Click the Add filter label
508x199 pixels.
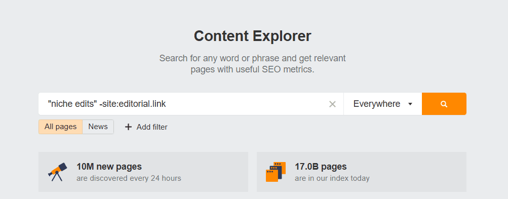(152, 127)
